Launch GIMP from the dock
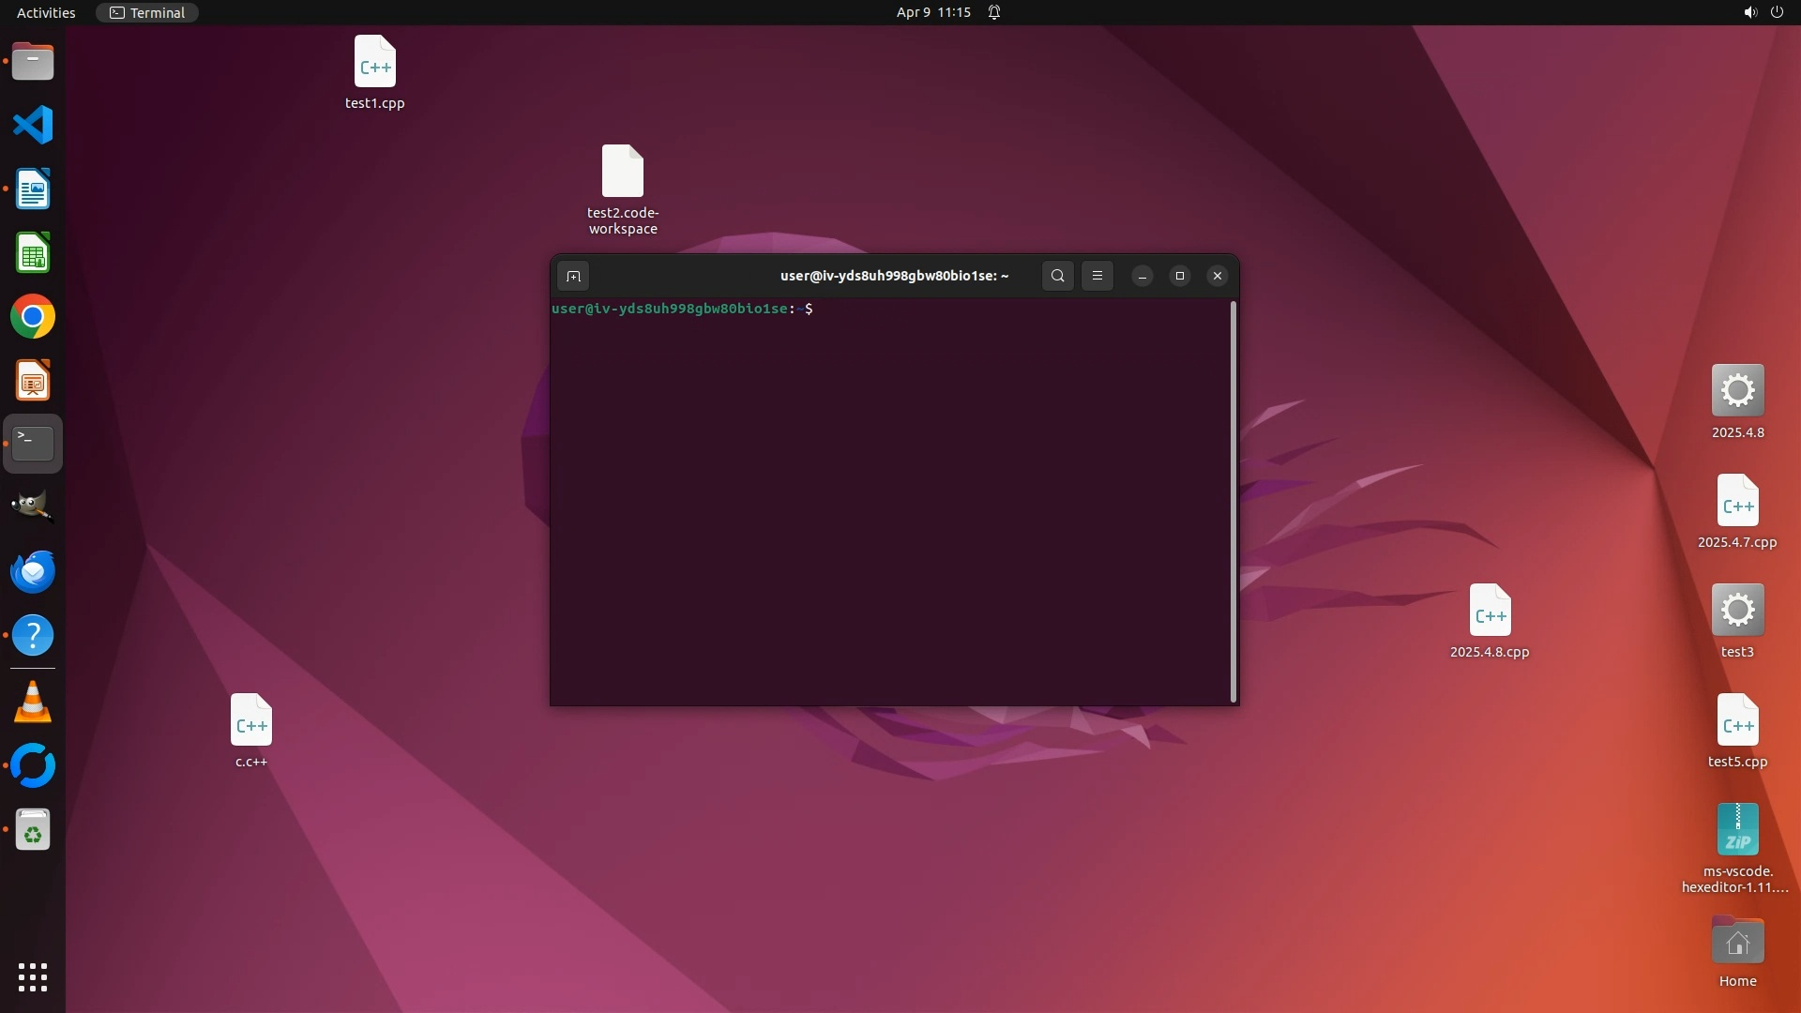 33,506
